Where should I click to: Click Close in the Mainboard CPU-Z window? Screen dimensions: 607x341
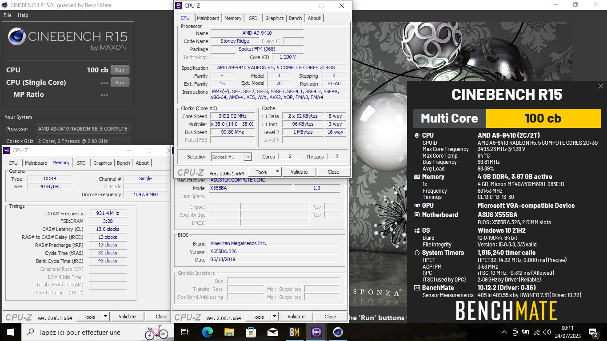point(330,317)
